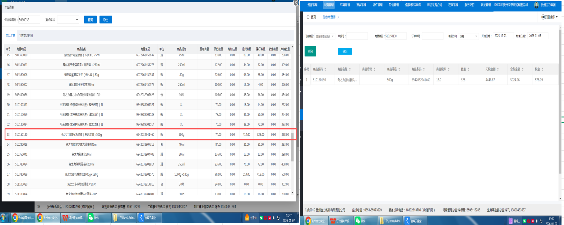564x225 pixels.
Task: Open the 结算管理 menu
Action: (344, 5)
